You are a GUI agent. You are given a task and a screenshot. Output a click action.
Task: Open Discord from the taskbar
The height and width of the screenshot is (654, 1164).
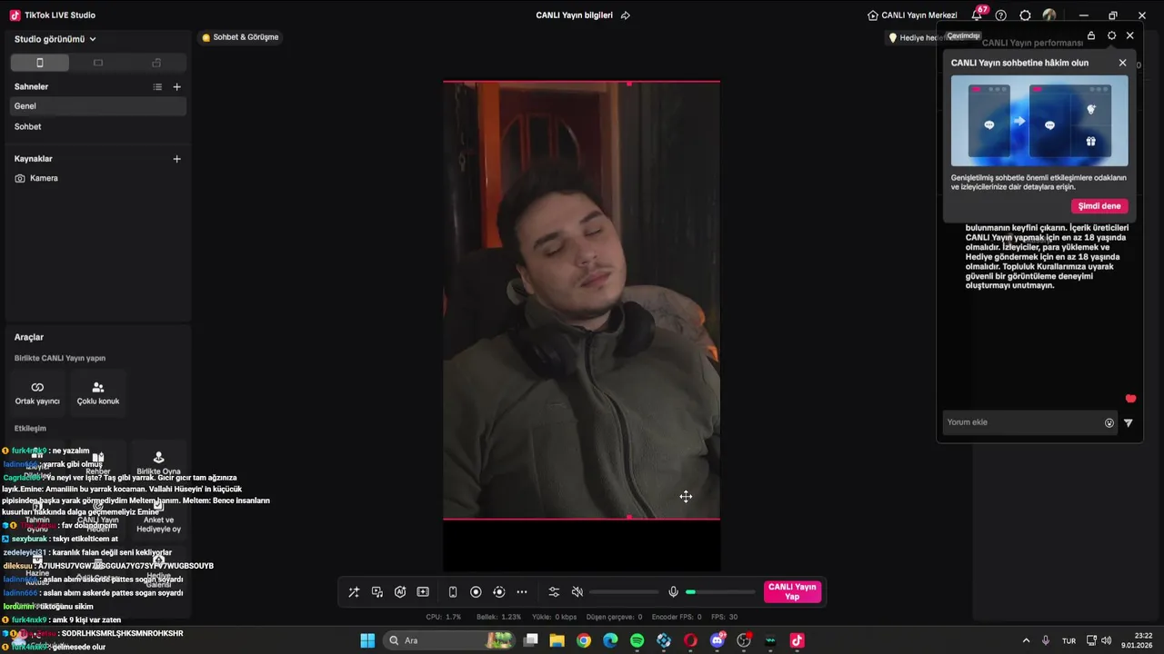click(x=717, y=640)
